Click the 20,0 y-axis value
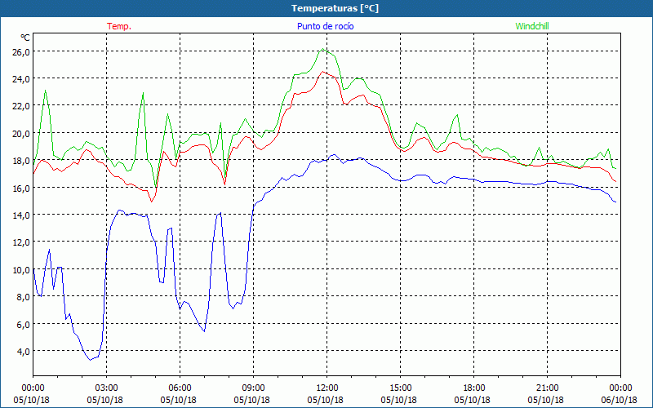This screenshot has height=408, width=653. [21, 134]
